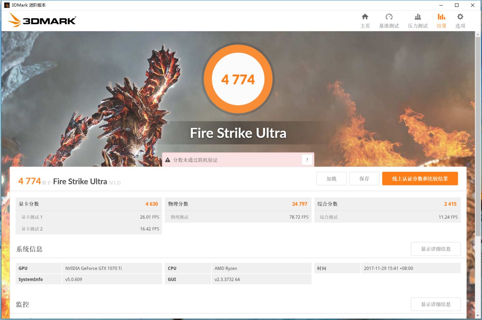Click the warning triangle in the validation banner
The width and height of the screenshot is (482, 320).
click(168, 160)
